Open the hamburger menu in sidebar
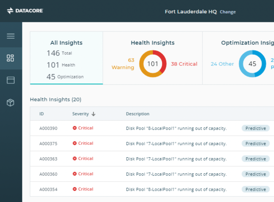The width and height of the screenshot is (274, 202). tap(11, 36)
